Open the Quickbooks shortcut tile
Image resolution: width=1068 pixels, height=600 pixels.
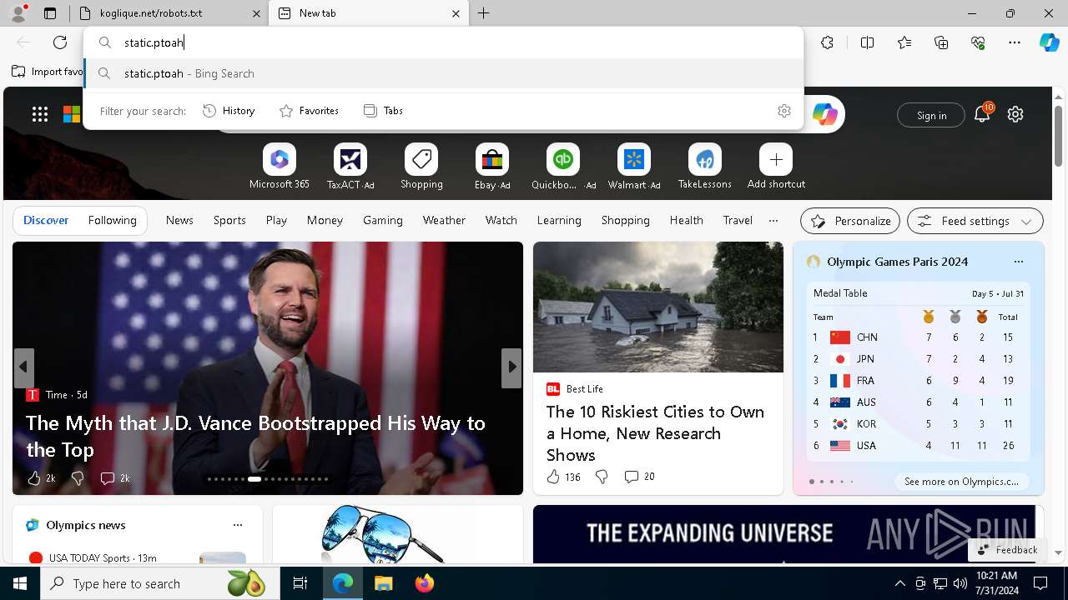coord(563,159)
